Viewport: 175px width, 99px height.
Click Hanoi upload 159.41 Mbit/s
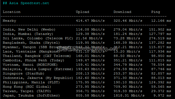[x=90, y=65]
